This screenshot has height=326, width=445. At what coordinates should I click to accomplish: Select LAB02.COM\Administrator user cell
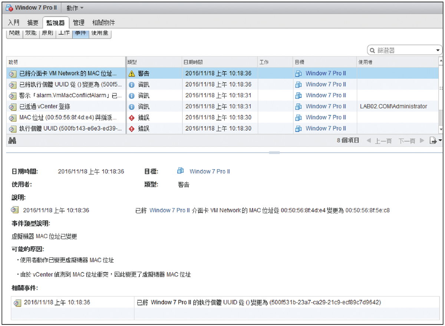pos(393,106)
